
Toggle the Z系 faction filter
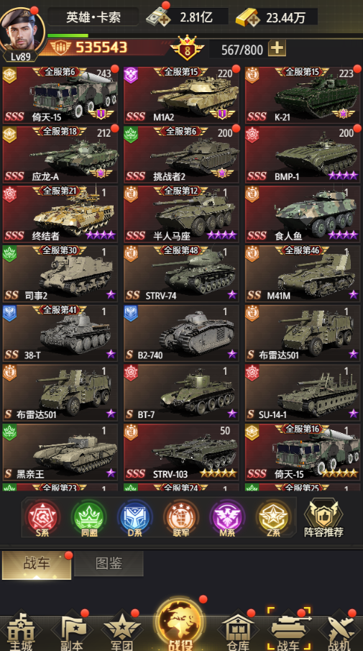pyautogui.click(x=273, y=518)
